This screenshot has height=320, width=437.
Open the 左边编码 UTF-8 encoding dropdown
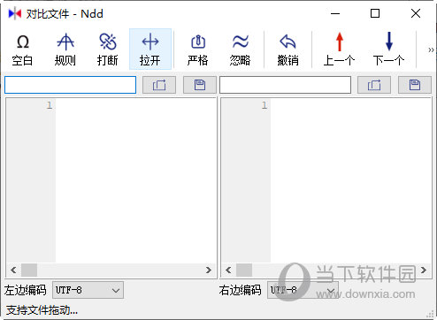(x=88, y=290)
